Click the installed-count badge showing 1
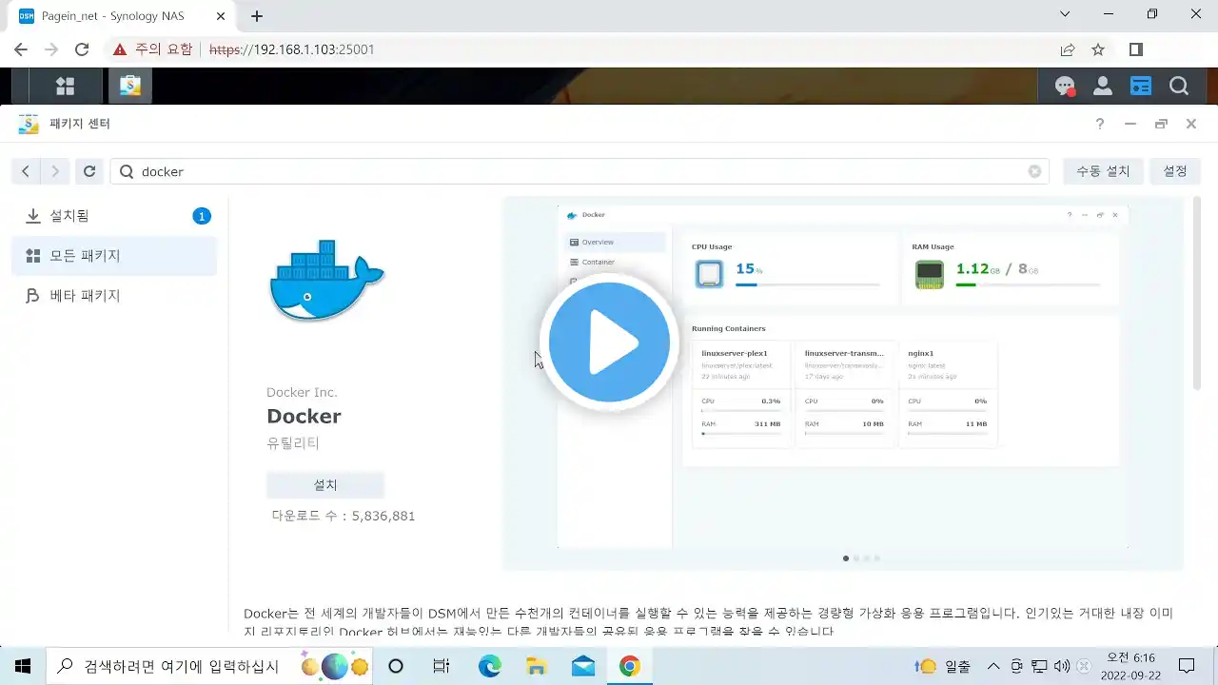 [202, 216]
